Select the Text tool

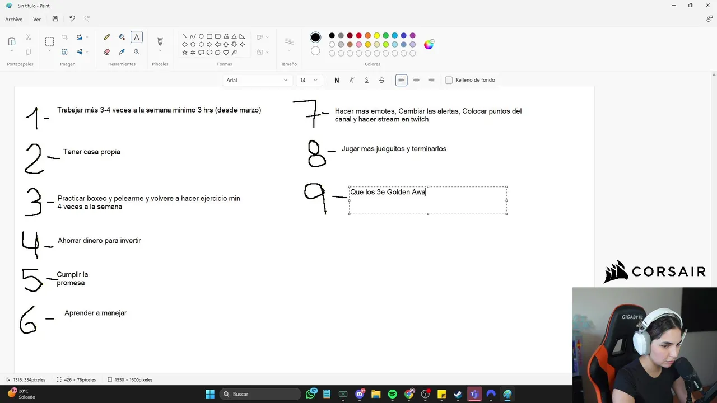coord(137,38)
